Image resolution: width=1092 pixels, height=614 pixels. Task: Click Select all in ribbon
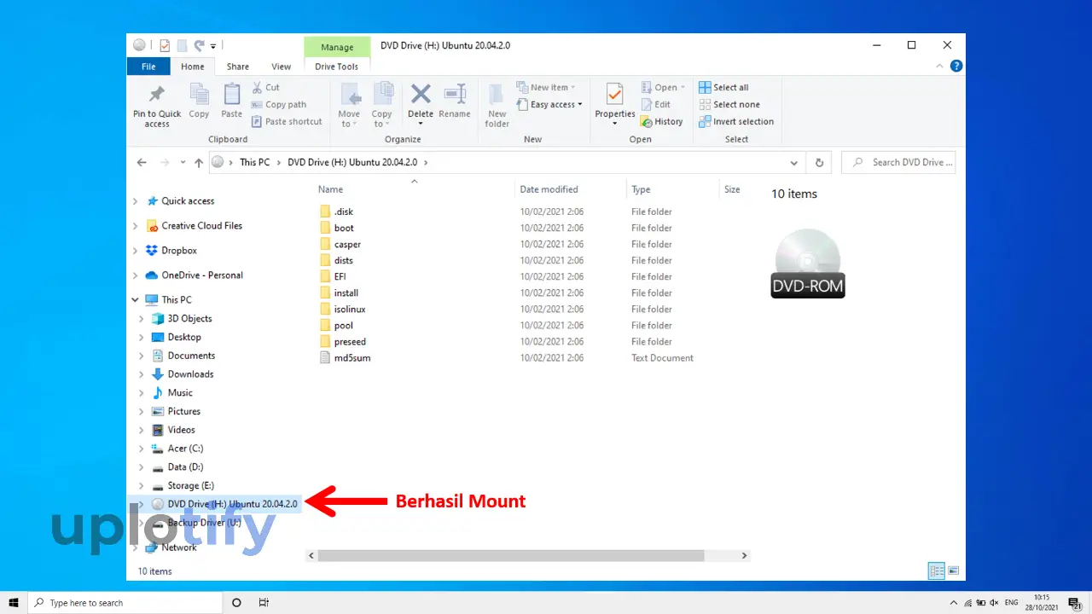click(723, 87)
